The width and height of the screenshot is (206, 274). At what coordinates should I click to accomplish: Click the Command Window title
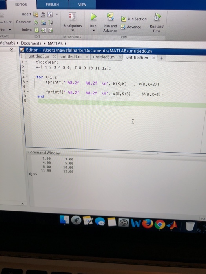(x=44, y=153)
